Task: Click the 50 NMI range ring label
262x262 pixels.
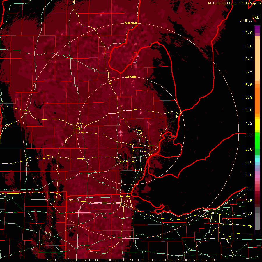Action: coord(131,77)
